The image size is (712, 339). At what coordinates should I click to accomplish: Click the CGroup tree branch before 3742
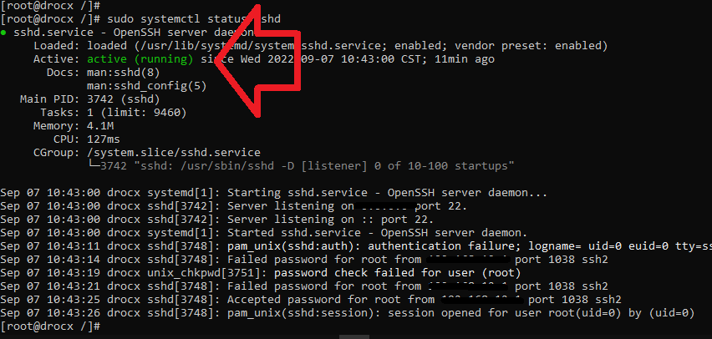click(x=93, y=166)
